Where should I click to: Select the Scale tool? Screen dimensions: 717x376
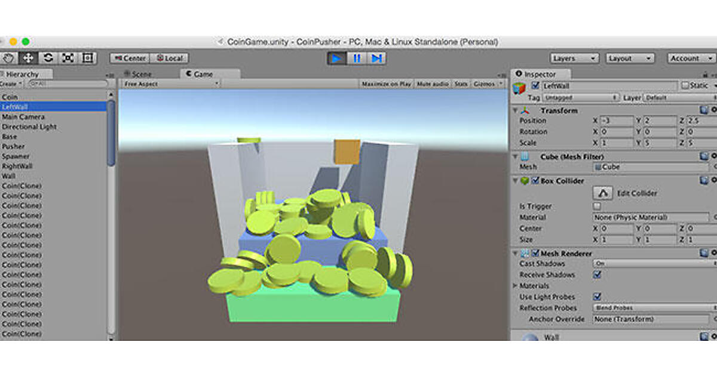pos(68,58)
